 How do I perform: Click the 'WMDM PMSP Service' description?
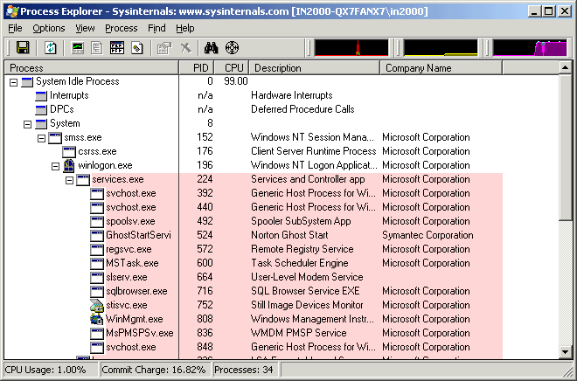click(x=299, y=333)
